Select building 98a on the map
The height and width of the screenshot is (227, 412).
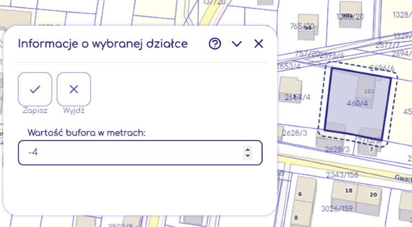(347, 16)
